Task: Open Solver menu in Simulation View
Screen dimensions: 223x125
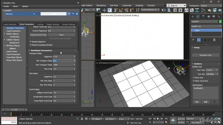Action: point(15,6)
